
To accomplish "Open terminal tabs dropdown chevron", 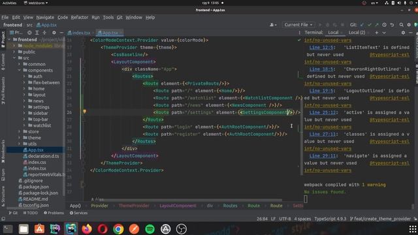I will click(x=384, y=33).
